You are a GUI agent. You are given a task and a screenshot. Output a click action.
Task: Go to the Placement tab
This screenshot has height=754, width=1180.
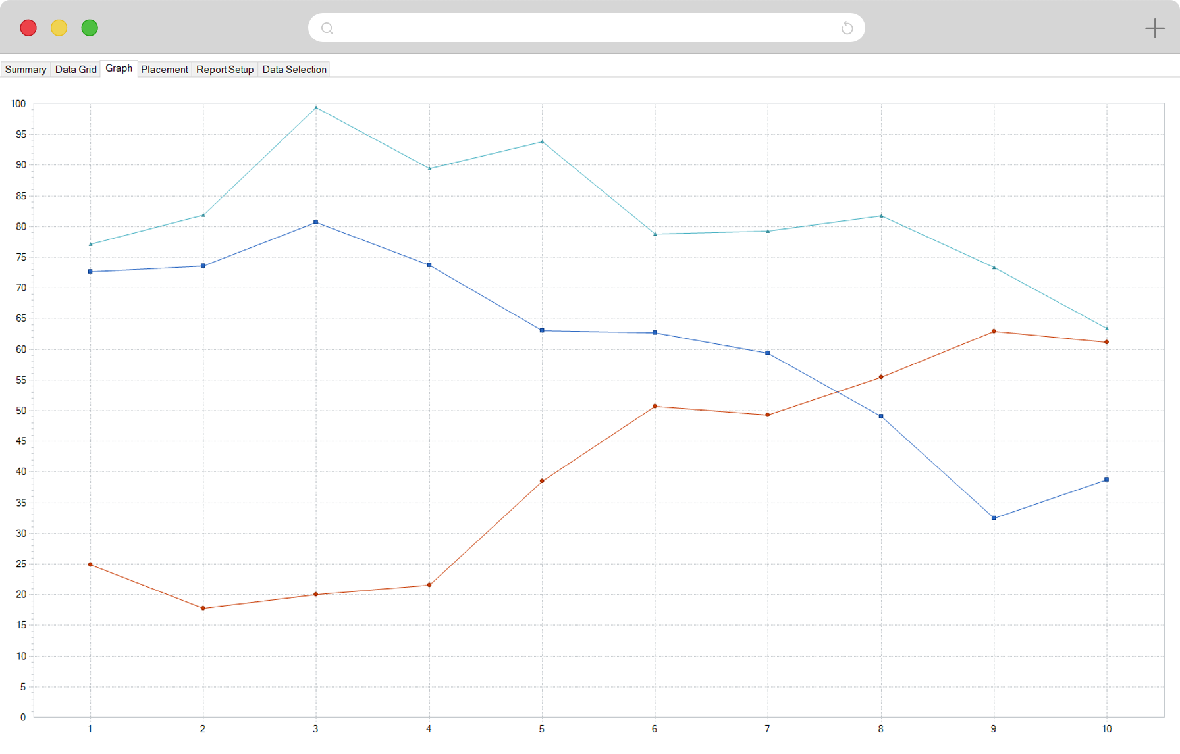pos(165,70)
